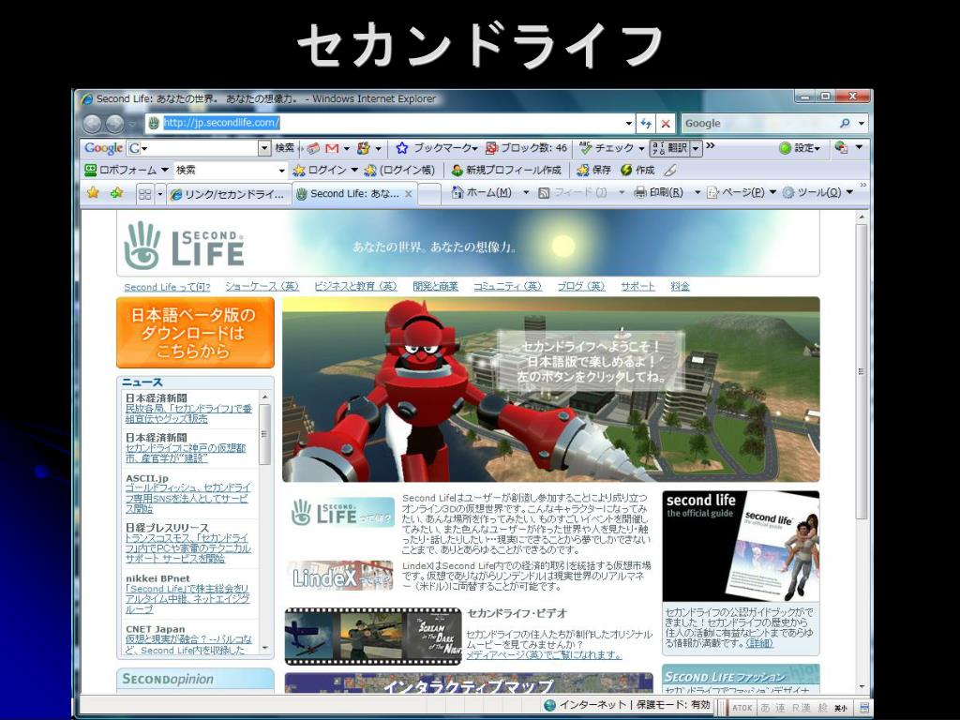Image resolution: width=960 pixels, height=720 pixels.
Task: Open the ブログ (英) link
Action: (581, 287)
